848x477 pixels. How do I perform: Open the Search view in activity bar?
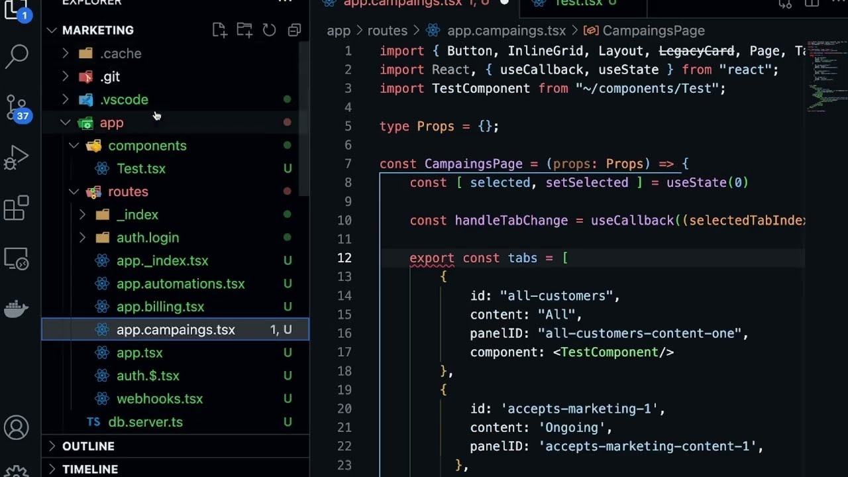coord(17,56)
